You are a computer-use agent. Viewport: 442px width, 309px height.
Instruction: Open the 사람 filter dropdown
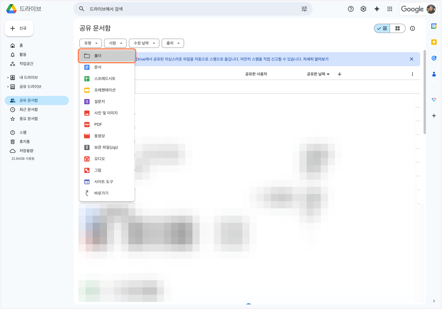[x=115, y=43]
